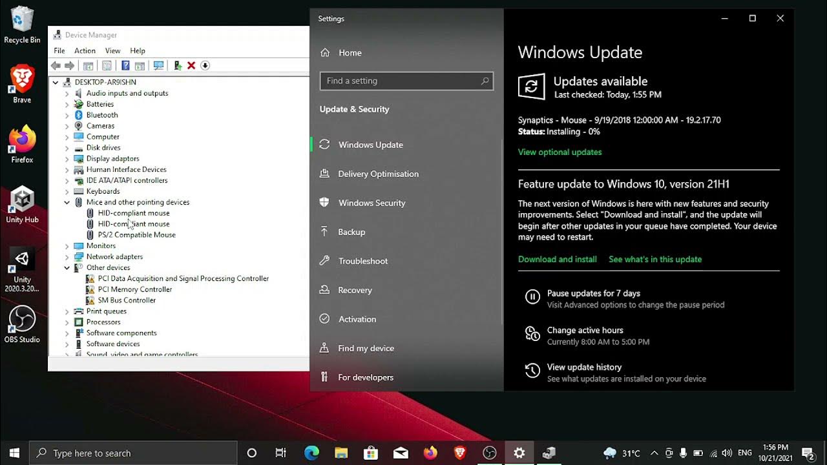
Task: Open Task View from the taskbar
Action: (281, 453)
